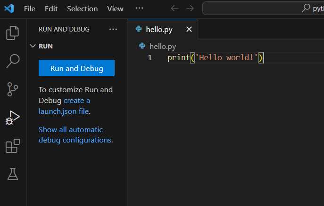This screenshot has width=324, height=206.
Task: Click the RUN AND DEBUG panel title
Action: 64,29
